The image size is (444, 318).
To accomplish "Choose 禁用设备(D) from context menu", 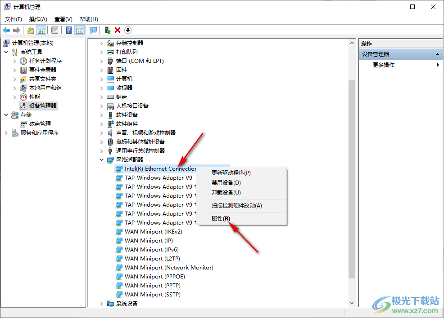I will (241, 183).
